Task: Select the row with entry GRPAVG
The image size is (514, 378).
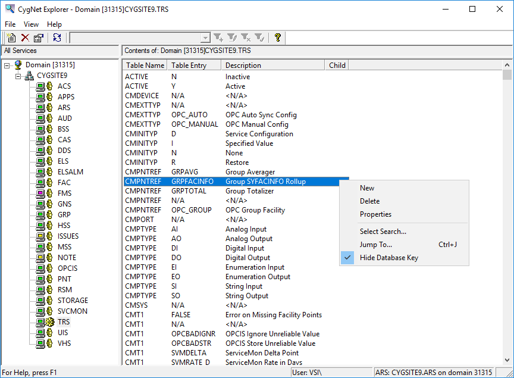Action: tap(236, 172)
